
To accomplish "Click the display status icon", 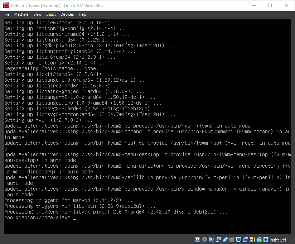I will 238,239.
